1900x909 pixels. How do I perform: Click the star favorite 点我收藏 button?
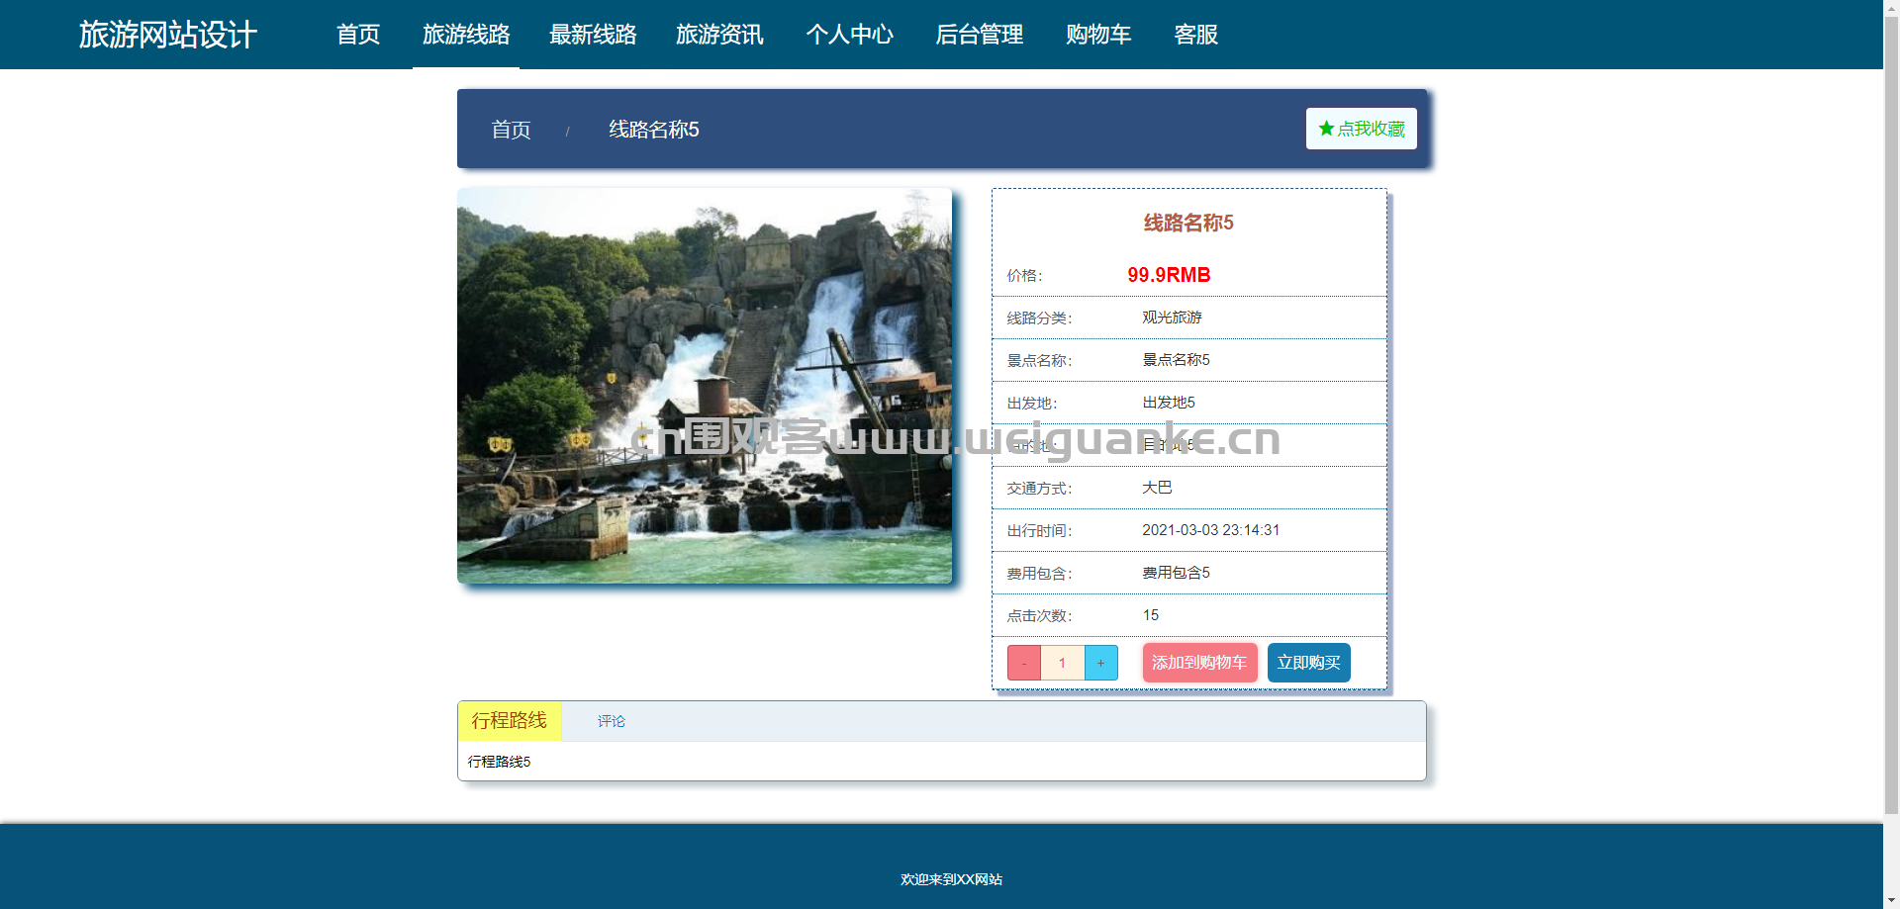(1361, 129)
